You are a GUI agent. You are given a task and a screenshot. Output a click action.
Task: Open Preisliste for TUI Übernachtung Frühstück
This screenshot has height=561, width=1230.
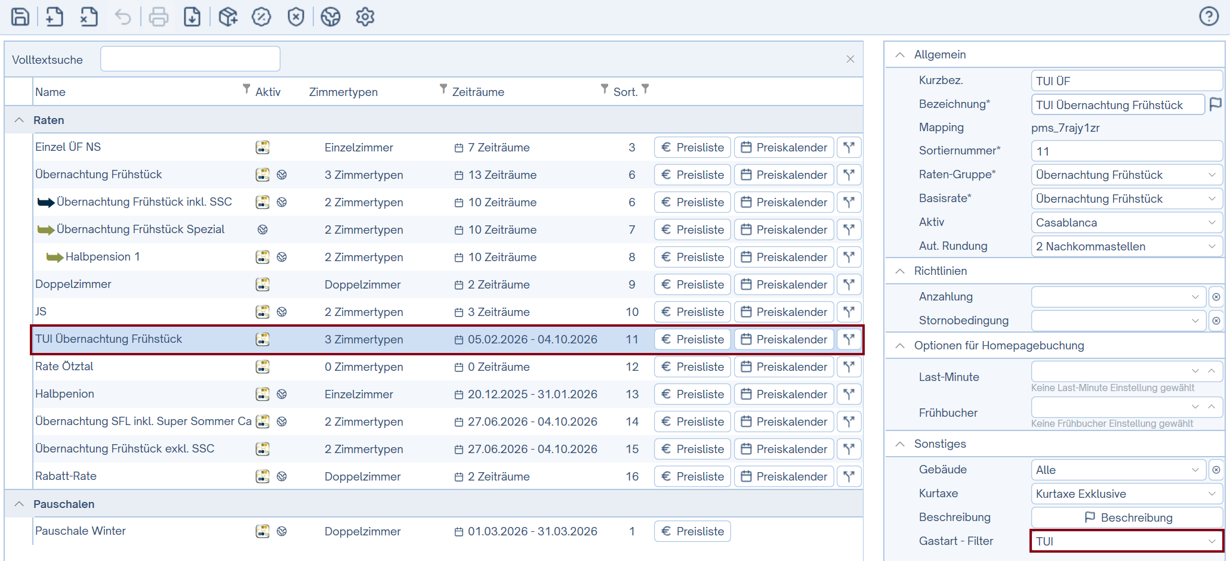pos(692,339)
